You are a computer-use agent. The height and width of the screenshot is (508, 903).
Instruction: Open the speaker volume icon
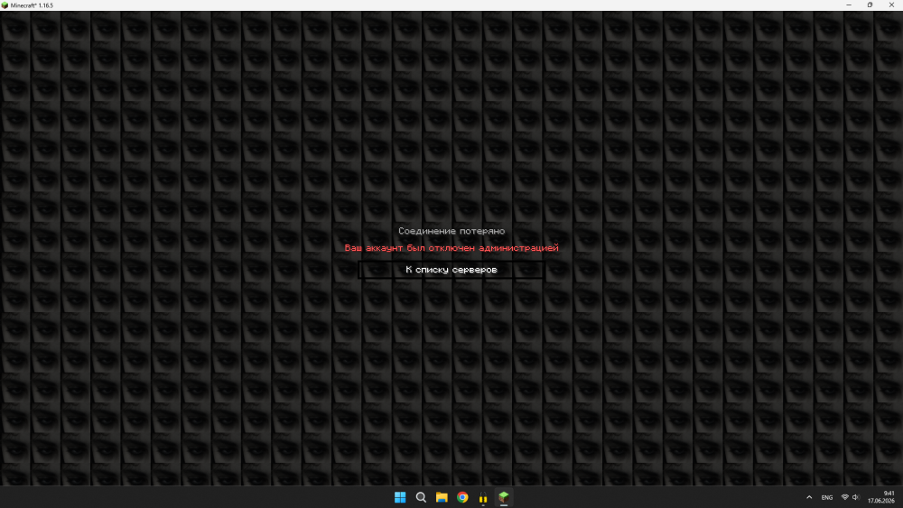coord(856,497)
